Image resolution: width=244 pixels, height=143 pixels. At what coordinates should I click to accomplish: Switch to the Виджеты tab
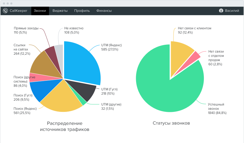tap(60, 11)
